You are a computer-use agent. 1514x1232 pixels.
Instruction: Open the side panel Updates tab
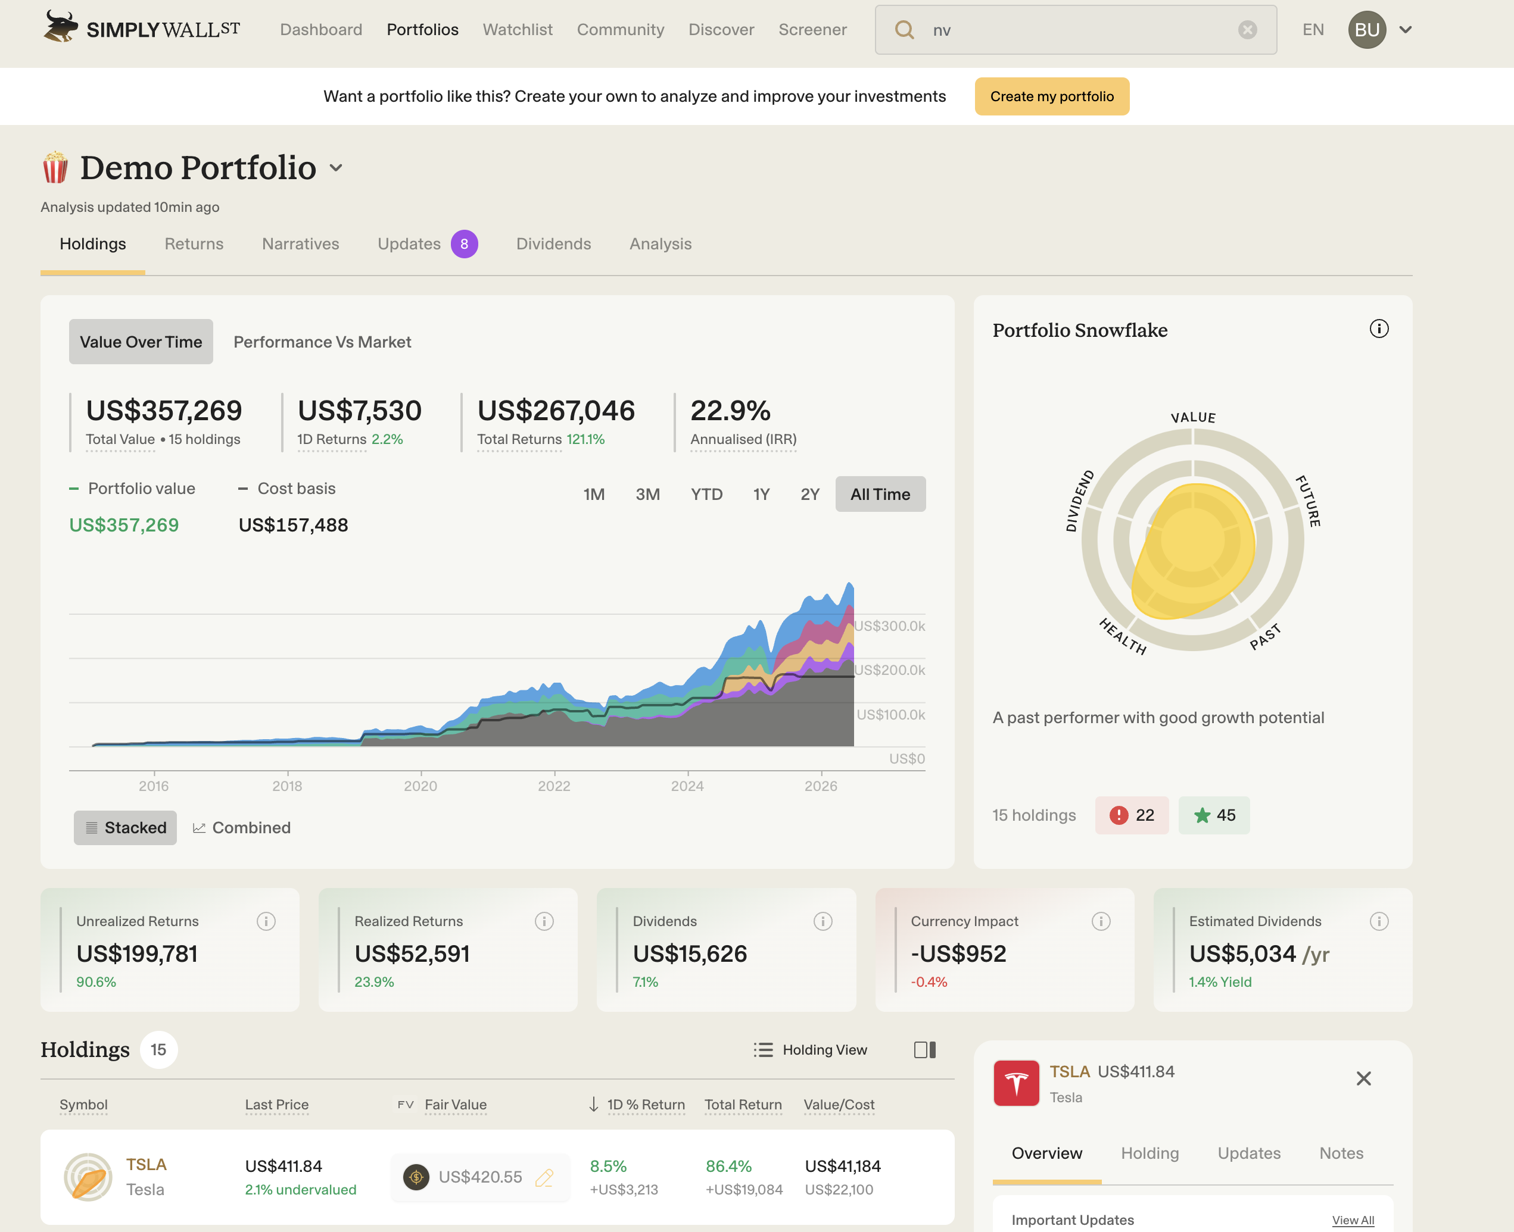coord(1249,1153)
